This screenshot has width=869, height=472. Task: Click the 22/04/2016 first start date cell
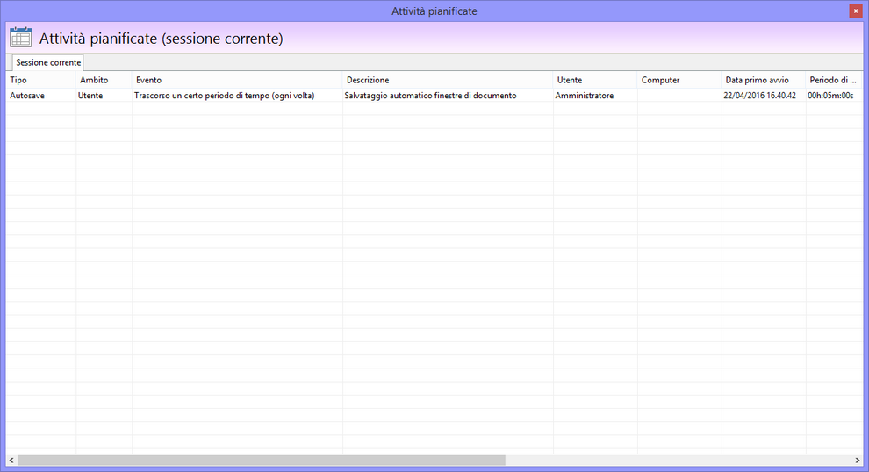759,96
